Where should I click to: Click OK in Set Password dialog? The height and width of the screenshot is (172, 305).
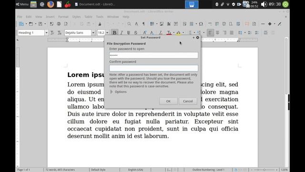168,101
